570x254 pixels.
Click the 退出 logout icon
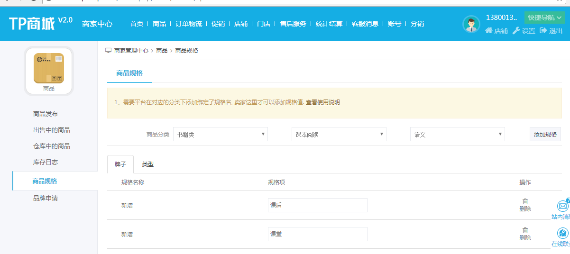[543, 31]
